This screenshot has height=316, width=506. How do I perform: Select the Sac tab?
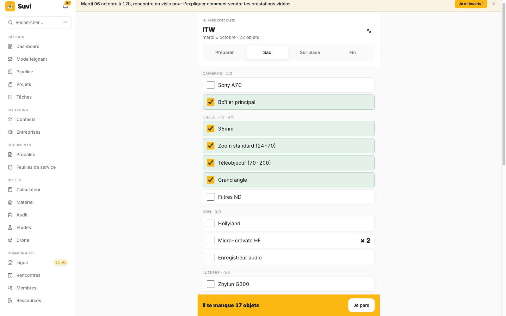tap(267, 52)
